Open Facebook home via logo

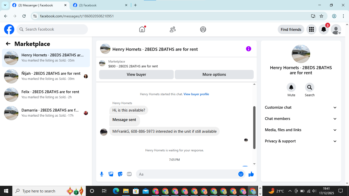point(9,29)
